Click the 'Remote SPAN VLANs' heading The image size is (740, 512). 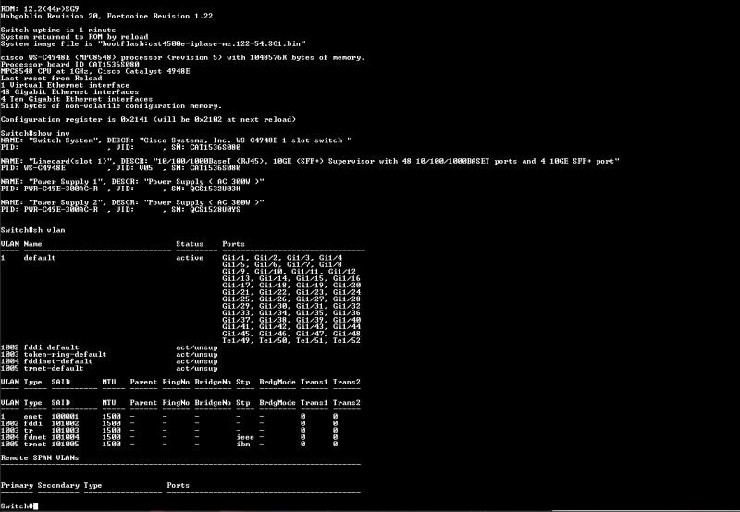click(40, 457)
